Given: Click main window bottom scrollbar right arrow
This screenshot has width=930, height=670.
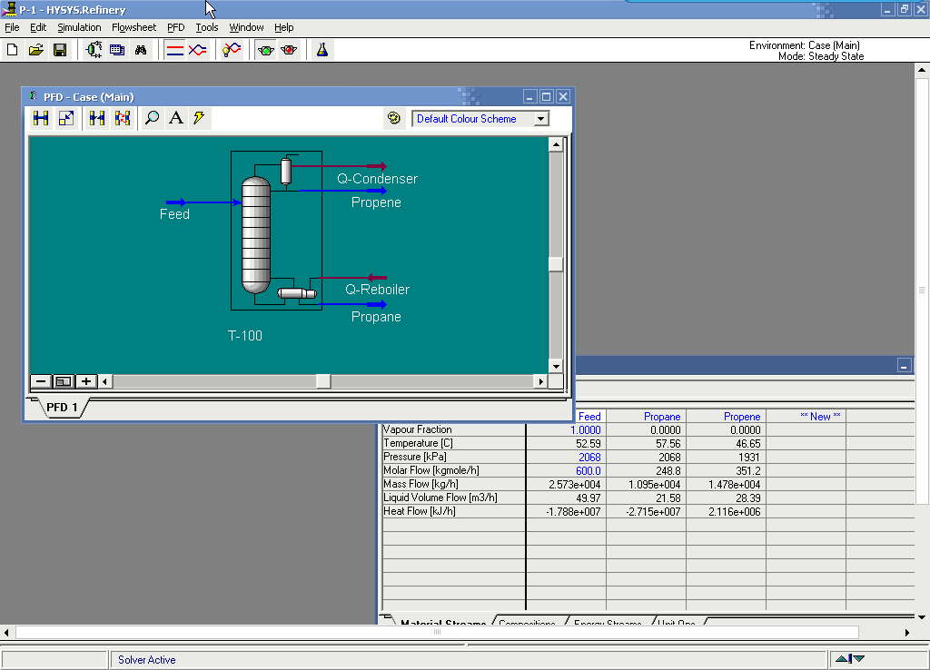Looking at the screenshot, I should (907, 633).
